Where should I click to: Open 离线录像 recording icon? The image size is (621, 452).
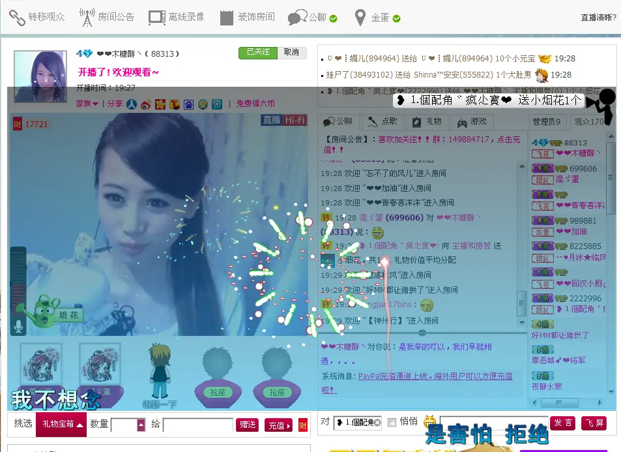pos(157,18)
